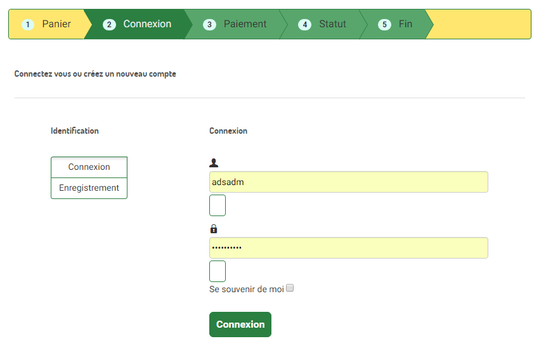The width and height of the screenshot is (553, 360).
Task: Click into the masked password field
Action: point(348,248)
